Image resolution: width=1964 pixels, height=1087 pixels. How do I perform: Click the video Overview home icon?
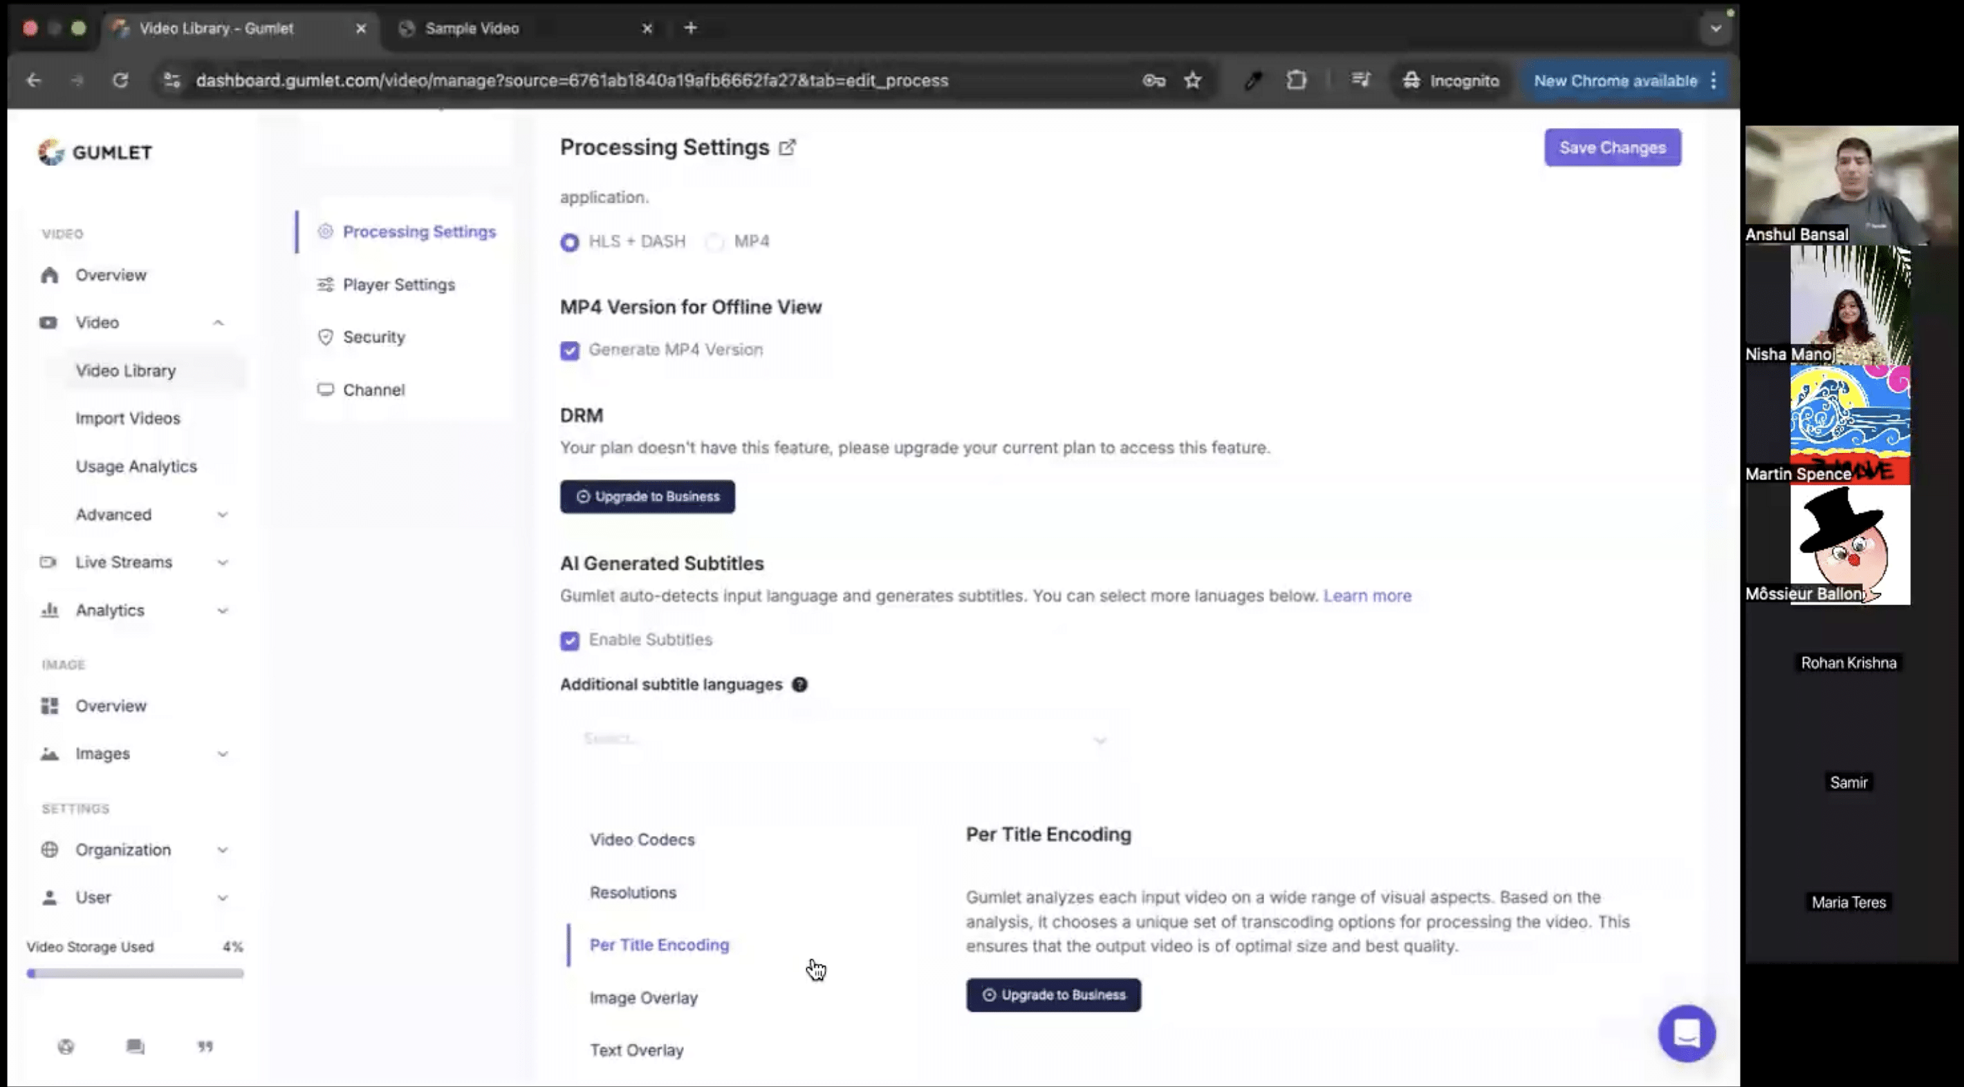click(x=50, y=275)
